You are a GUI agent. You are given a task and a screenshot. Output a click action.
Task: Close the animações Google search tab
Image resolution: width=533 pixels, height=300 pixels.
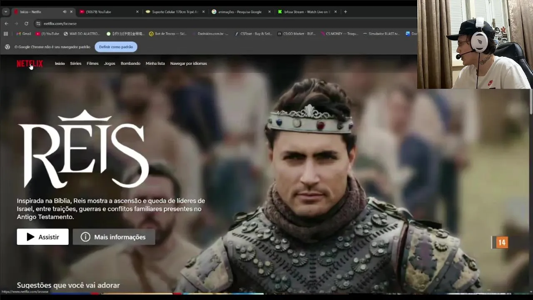click(x=269, y=12)
